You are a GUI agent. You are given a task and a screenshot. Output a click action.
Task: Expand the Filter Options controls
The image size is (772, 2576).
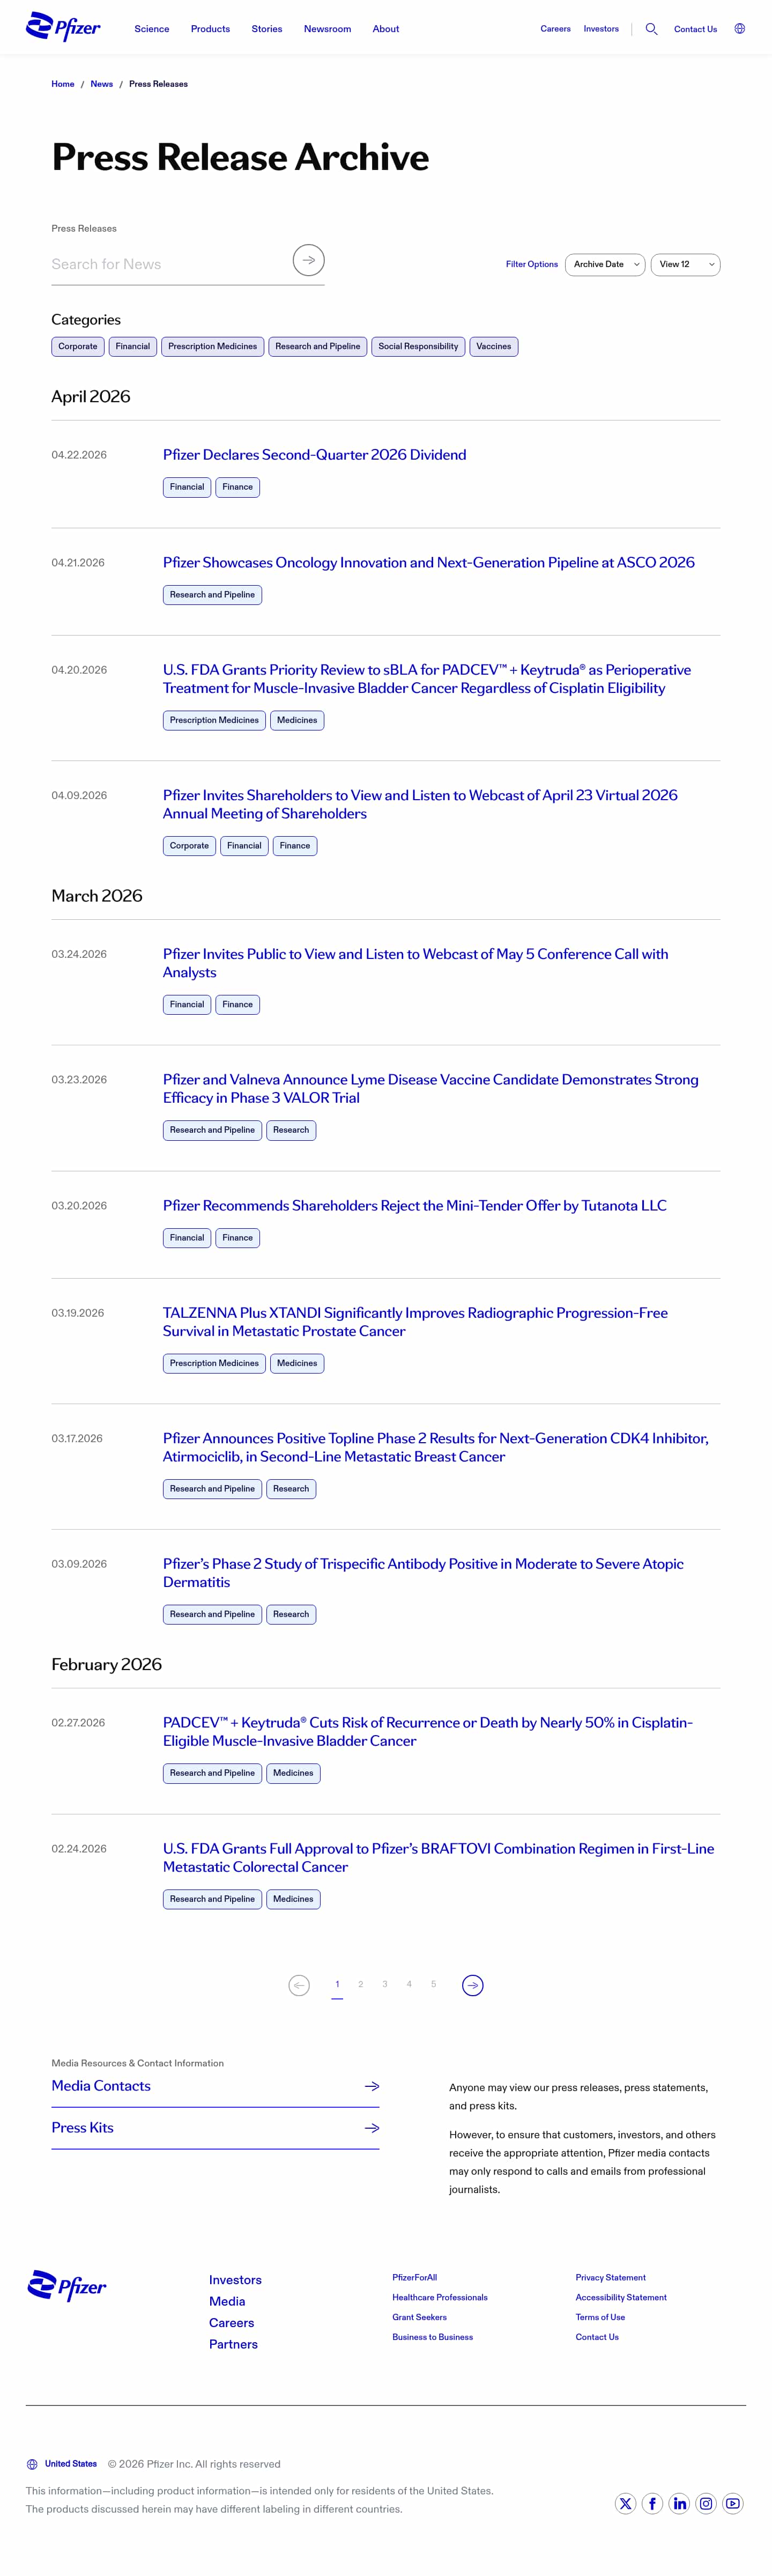pos(531,264)
